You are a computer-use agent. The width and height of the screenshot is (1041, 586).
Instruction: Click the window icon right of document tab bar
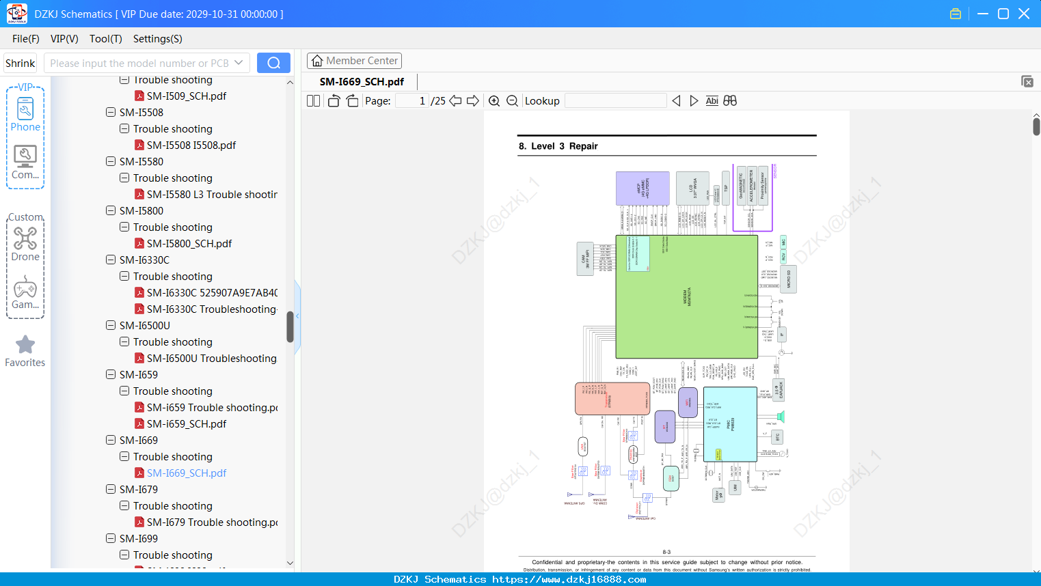1027,81
